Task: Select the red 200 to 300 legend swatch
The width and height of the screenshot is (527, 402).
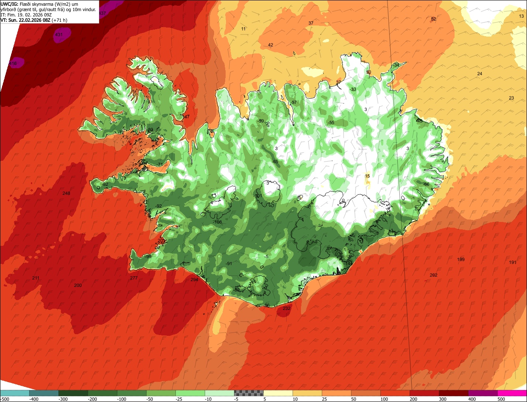Action: click(424, 393)
